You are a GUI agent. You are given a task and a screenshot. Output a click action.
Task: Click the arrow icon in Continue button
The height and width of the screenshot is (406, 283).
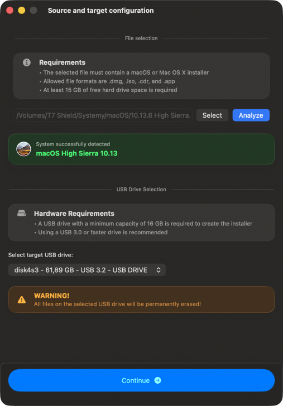(157, 380)
